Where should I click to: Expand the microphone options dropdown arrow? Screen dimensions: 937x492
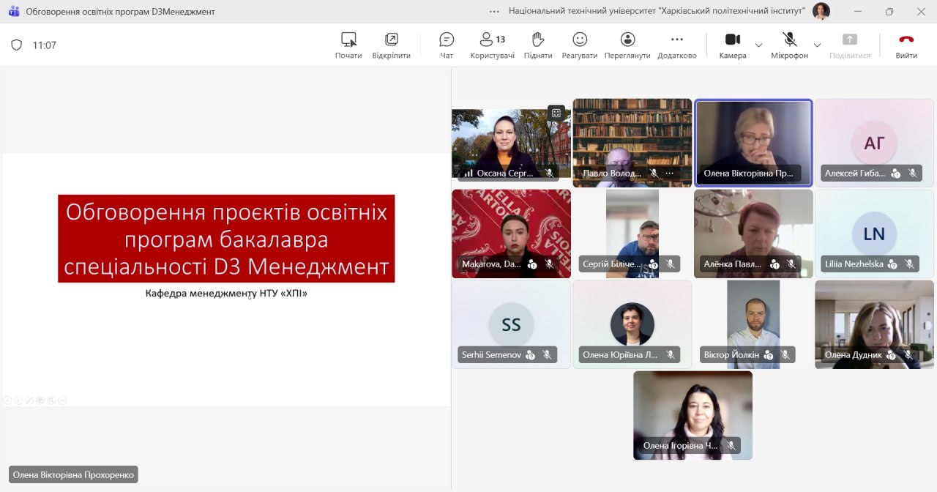817,45
